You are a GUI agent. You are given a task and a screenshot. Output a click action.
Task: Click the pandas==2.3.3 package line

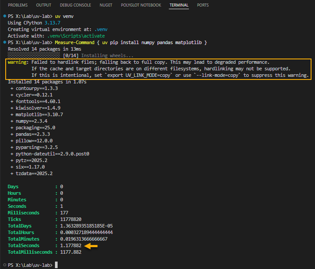point(32,134)
